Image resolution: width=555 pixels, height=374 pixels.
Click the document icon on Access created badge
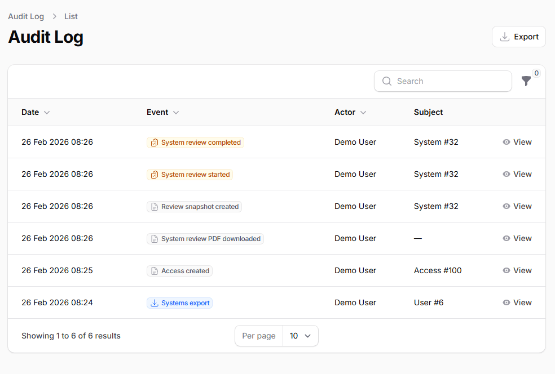(154, 270)
